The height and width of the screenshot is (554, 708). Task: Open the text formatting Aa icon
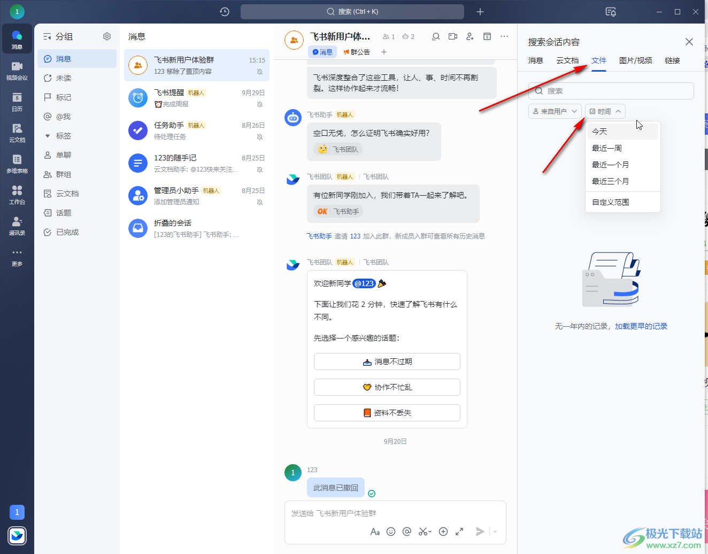[x=375, y=532]
